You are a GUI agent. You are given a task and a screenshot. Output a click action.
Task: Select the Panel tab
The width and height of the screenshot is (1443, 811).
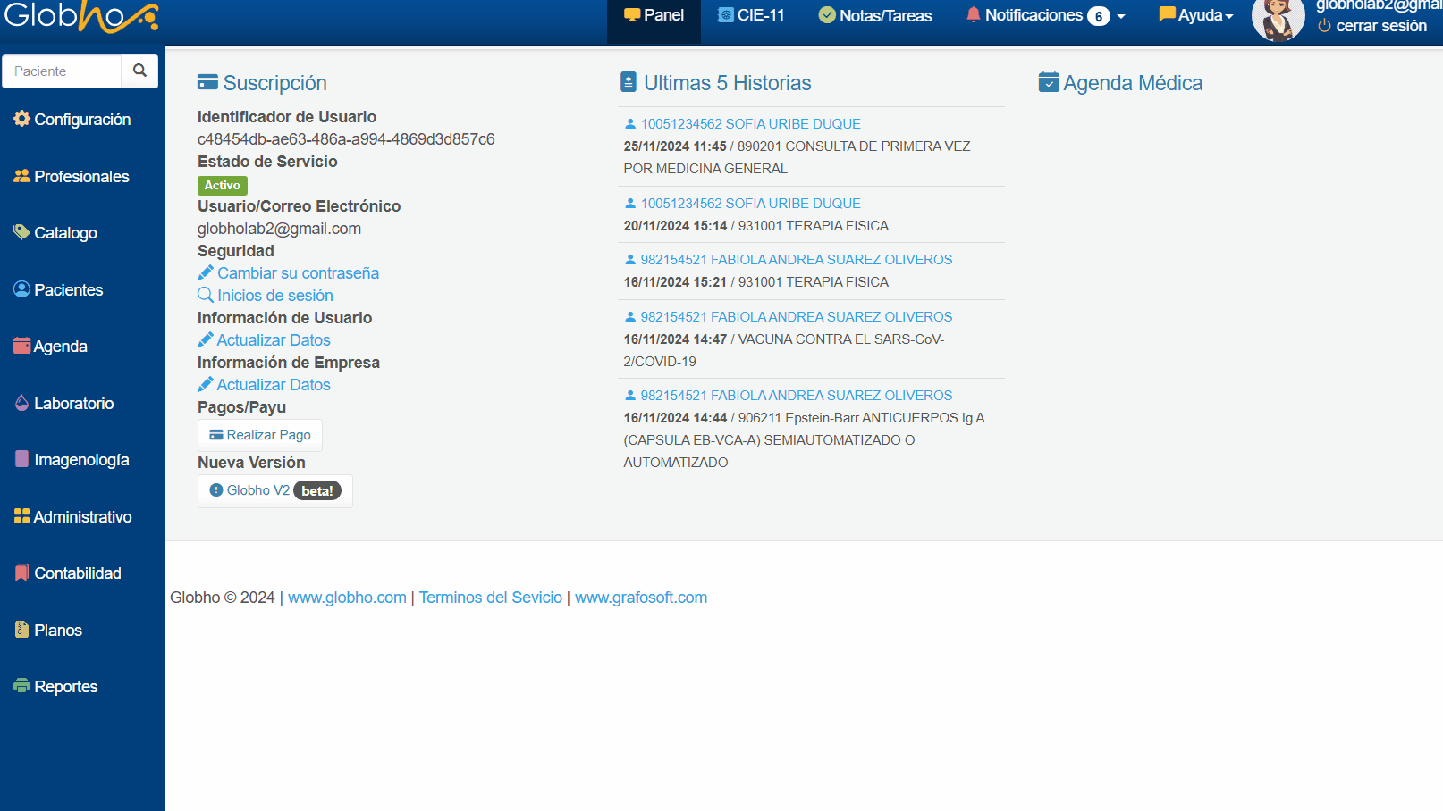654,15
